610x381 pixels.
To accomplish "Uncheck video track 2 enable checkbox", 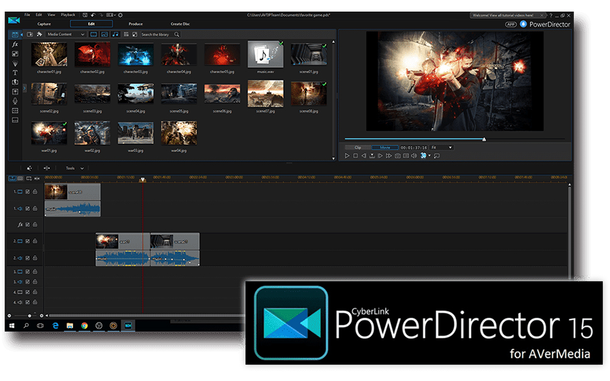I will (27, 241).
